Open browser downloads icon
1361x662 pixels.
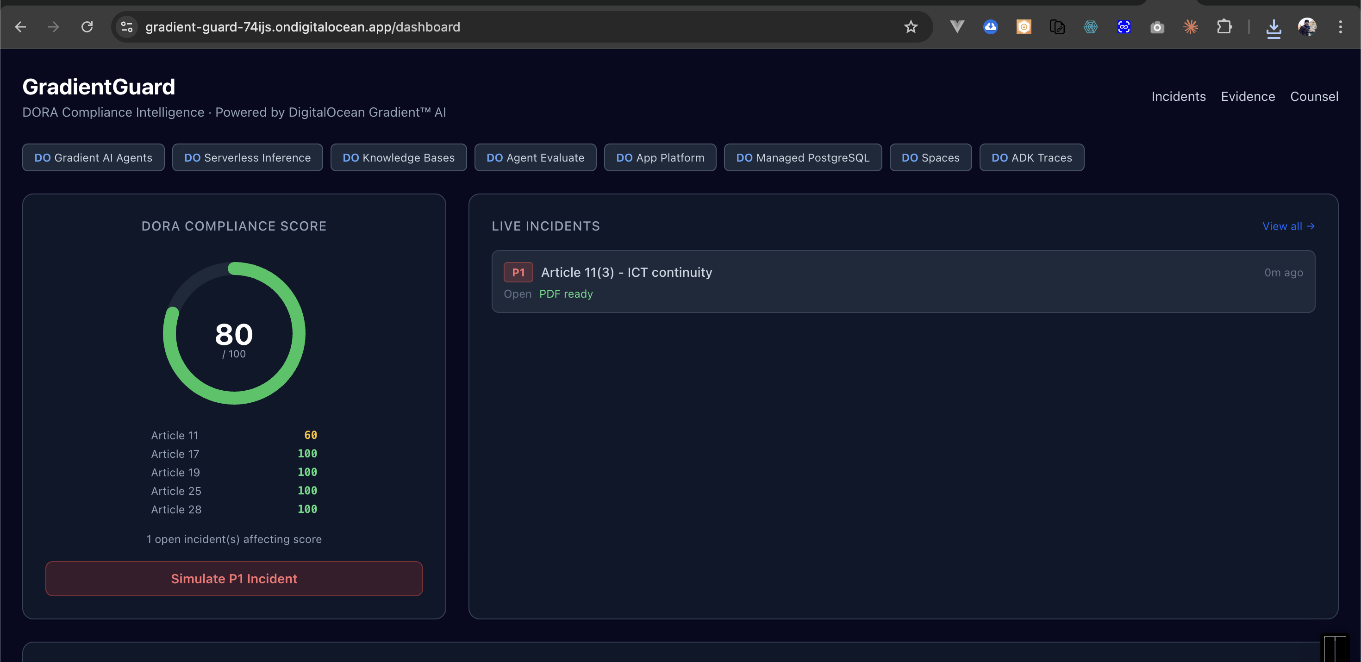pos(1274,28)
